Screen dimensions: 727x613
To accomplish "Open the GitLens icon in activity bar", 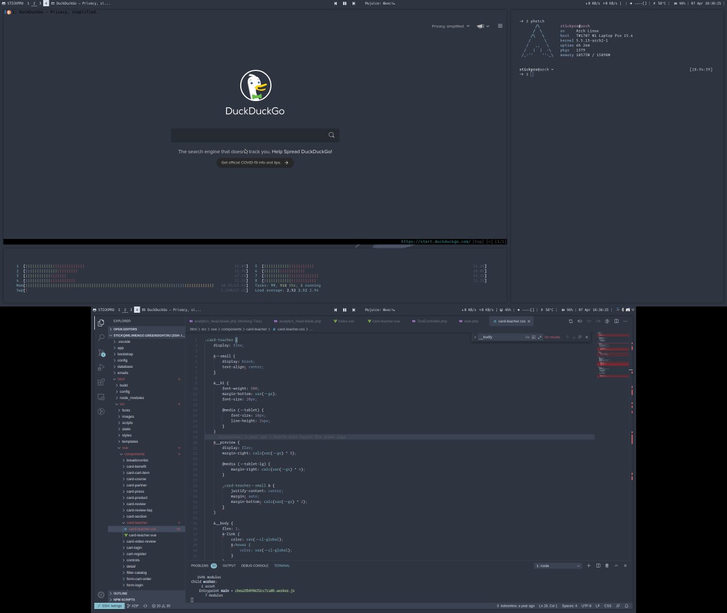I will click(101, 412).
